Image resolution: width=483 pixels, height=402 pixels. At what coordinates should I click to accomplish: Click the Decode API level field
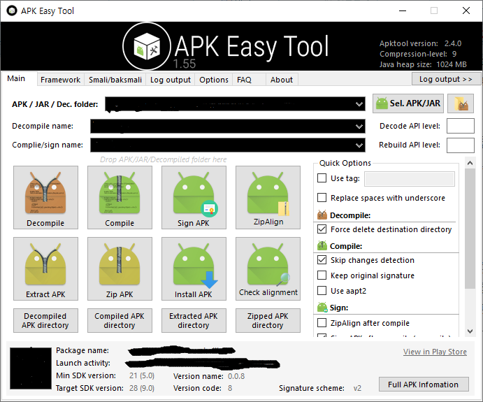pos(460,126)
